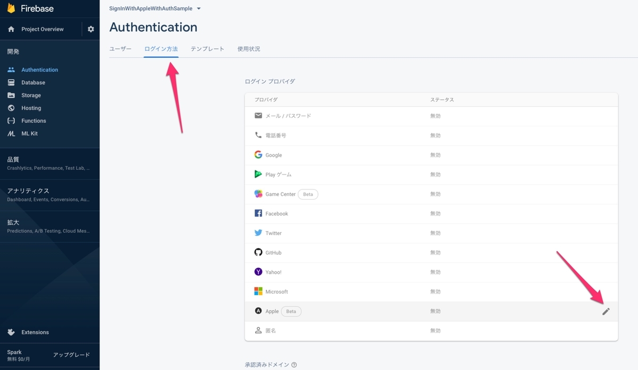Image resolution: width=638 pixels, height=370 pixels.
Task: Go to Hosting in sidebar
Action: coord(31,108)
